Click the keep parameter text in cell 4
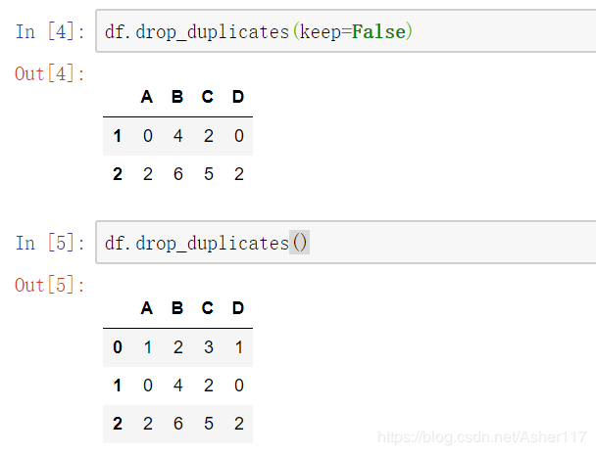This screenshot has height=455, width=596. [x=320, y=32]
